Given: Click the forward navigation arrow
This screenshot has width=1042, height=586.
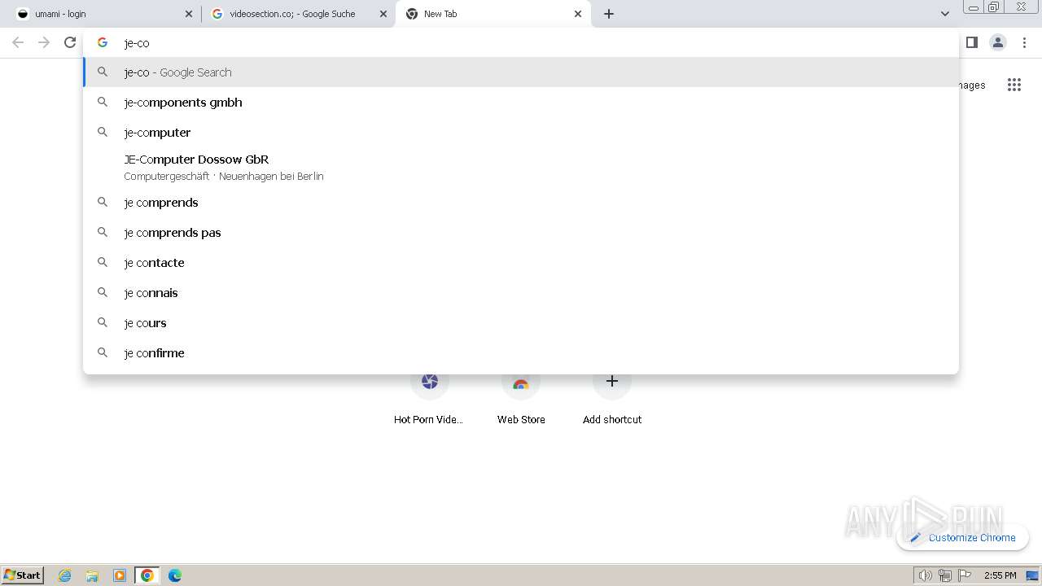Looking at the screenshot, I should (44, 42).
